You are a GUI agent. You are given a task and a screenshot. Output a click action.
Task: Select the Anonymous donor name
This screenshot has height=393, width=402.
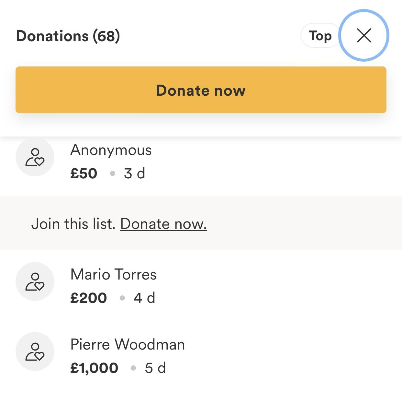tap(111, 150)
